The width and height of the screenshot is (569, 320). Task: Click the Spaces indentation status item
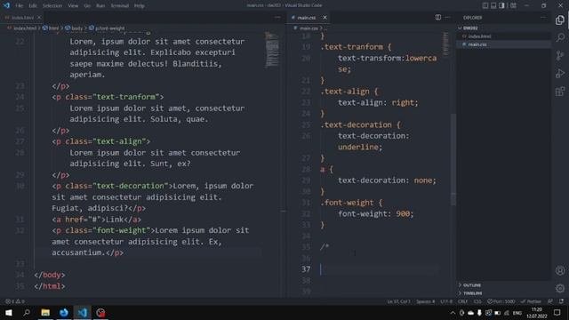(x=425, y=301)
